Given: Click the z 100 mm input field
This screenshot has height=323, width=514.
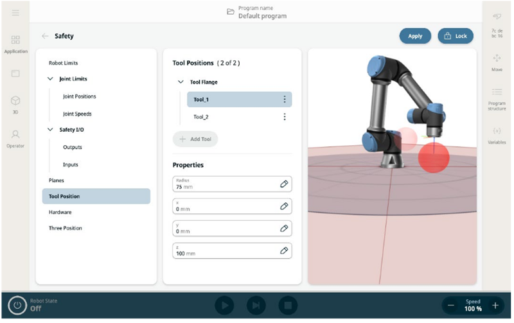Looking at the screenshot, I should 225,251.
